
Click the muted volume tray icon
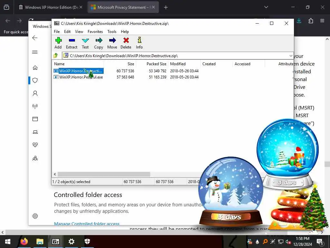[288, 242]
